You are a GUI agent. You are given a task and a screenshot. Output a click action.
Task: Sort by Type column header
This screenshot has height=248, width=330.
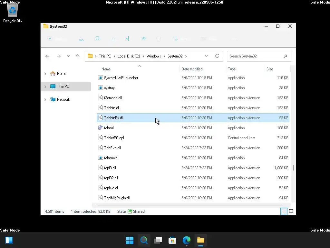[232, 69]
